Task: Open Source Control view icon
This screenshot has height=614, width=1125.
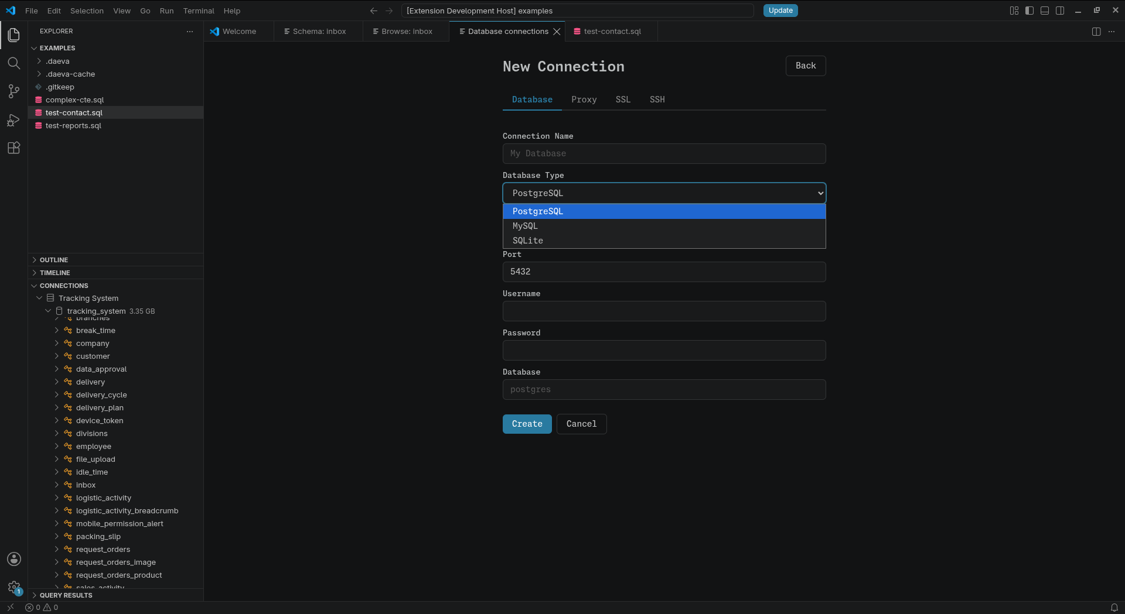Action: pyautogui.click(x=13, y=91)
